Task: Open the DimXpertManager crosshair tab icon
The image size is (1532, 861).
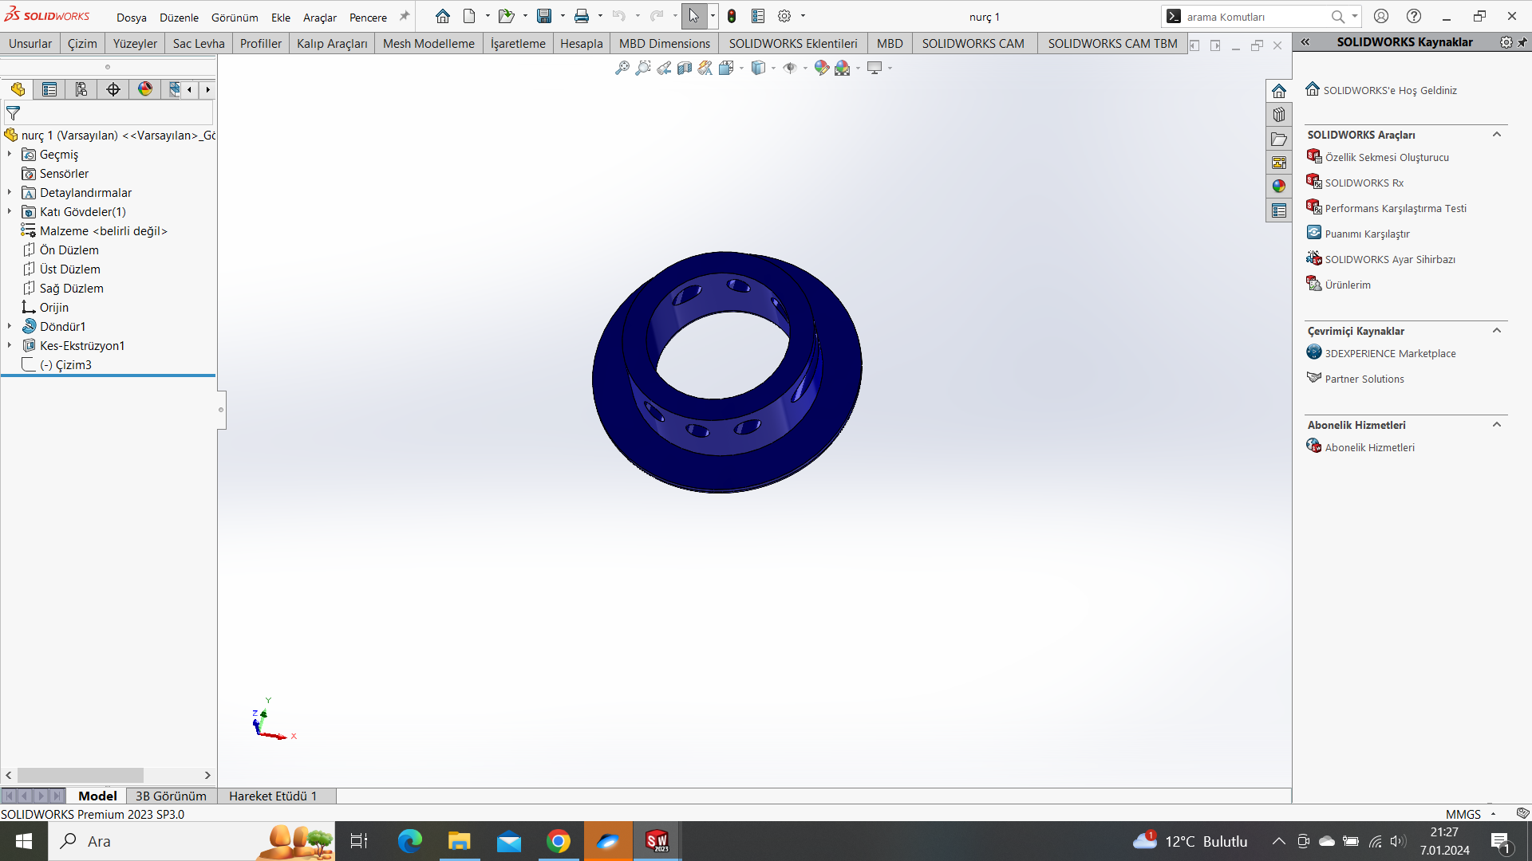Action: click(x=113, y=89)
